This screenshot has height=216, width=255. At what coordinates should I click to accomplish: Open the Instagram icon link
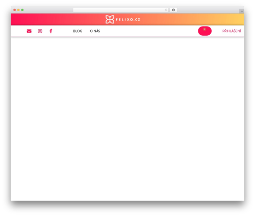[40, 31]
